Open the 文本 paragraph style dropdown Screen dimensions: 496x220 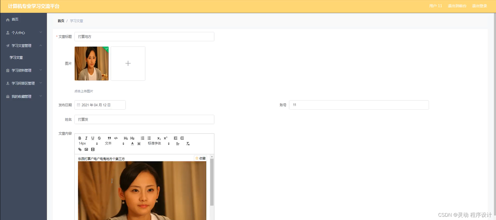click(x=115, y=144)
